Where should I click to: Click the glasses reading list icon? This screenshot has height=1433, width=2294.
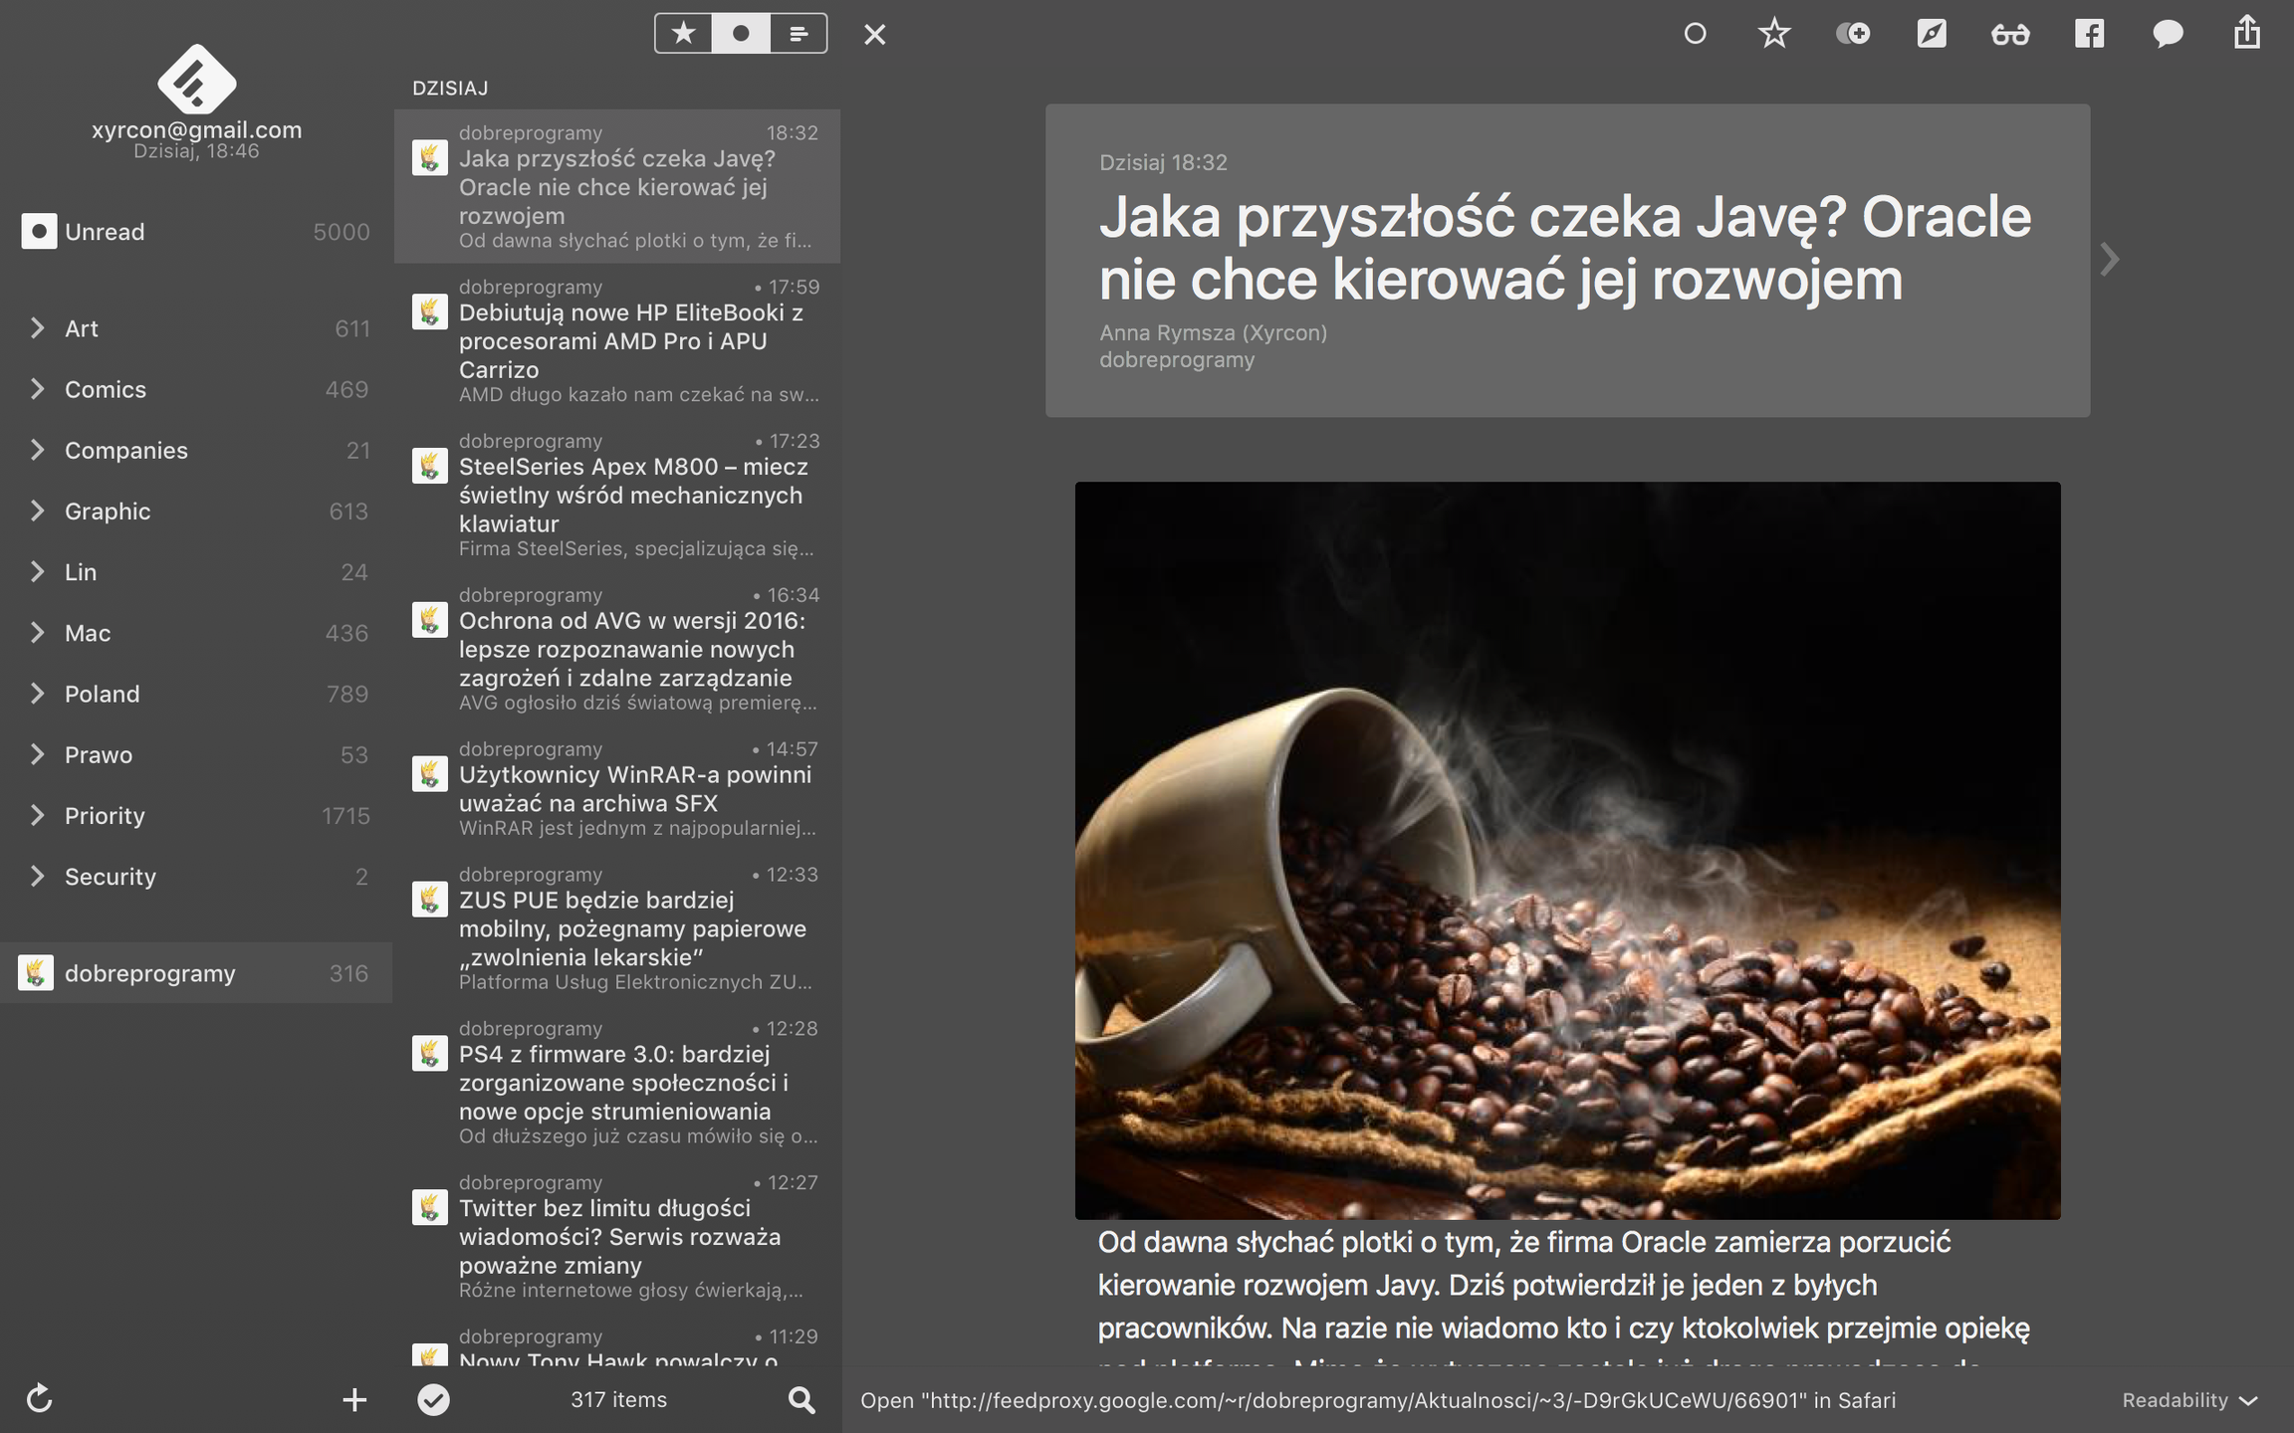2010,36
